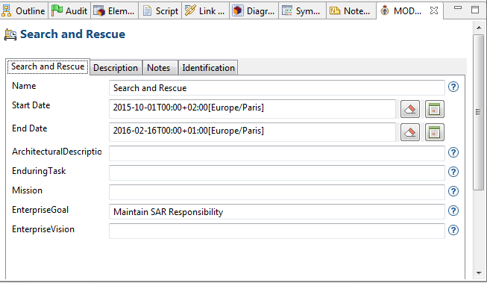Switch to the Outline view tab

point(24,11)
